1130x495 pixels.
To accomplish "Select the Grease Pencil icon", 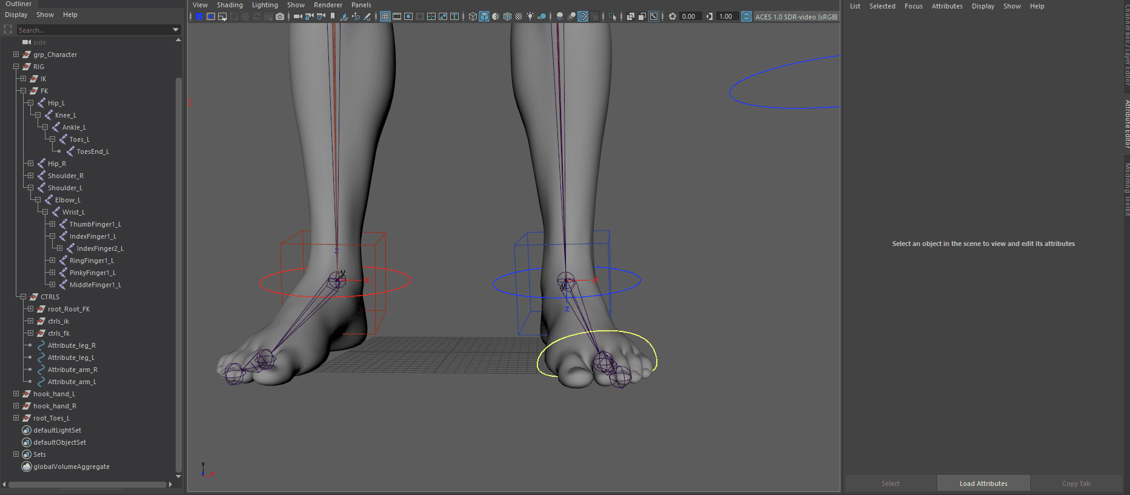I will [x=367, y=16].
